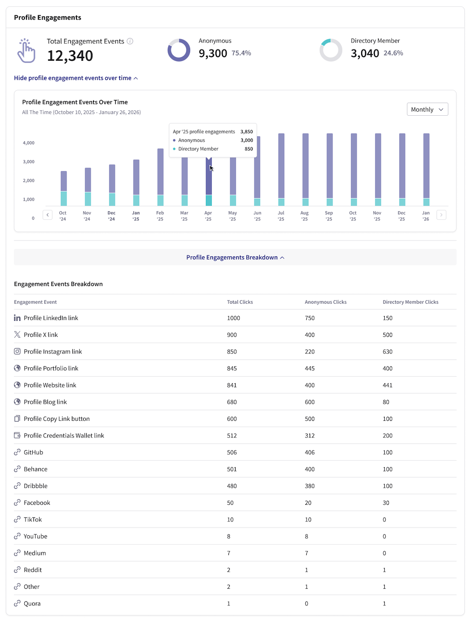
Task: Click the copy icon beside Profile Copy Link button
Action: pyautogui.click(x=17, y=419)
